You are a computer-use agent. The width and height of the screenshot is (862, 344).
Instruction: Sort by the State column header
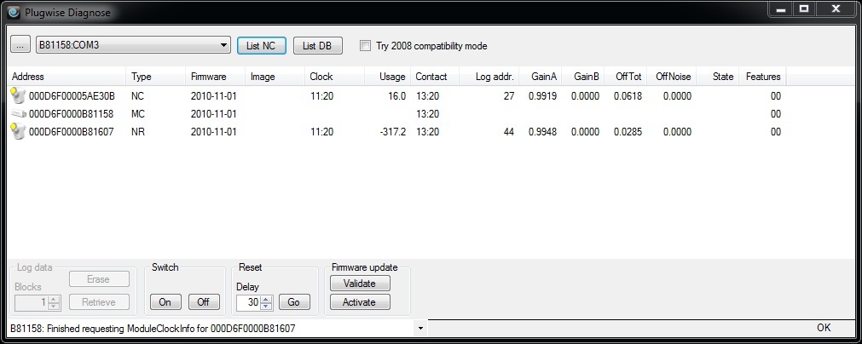[717, 77]
